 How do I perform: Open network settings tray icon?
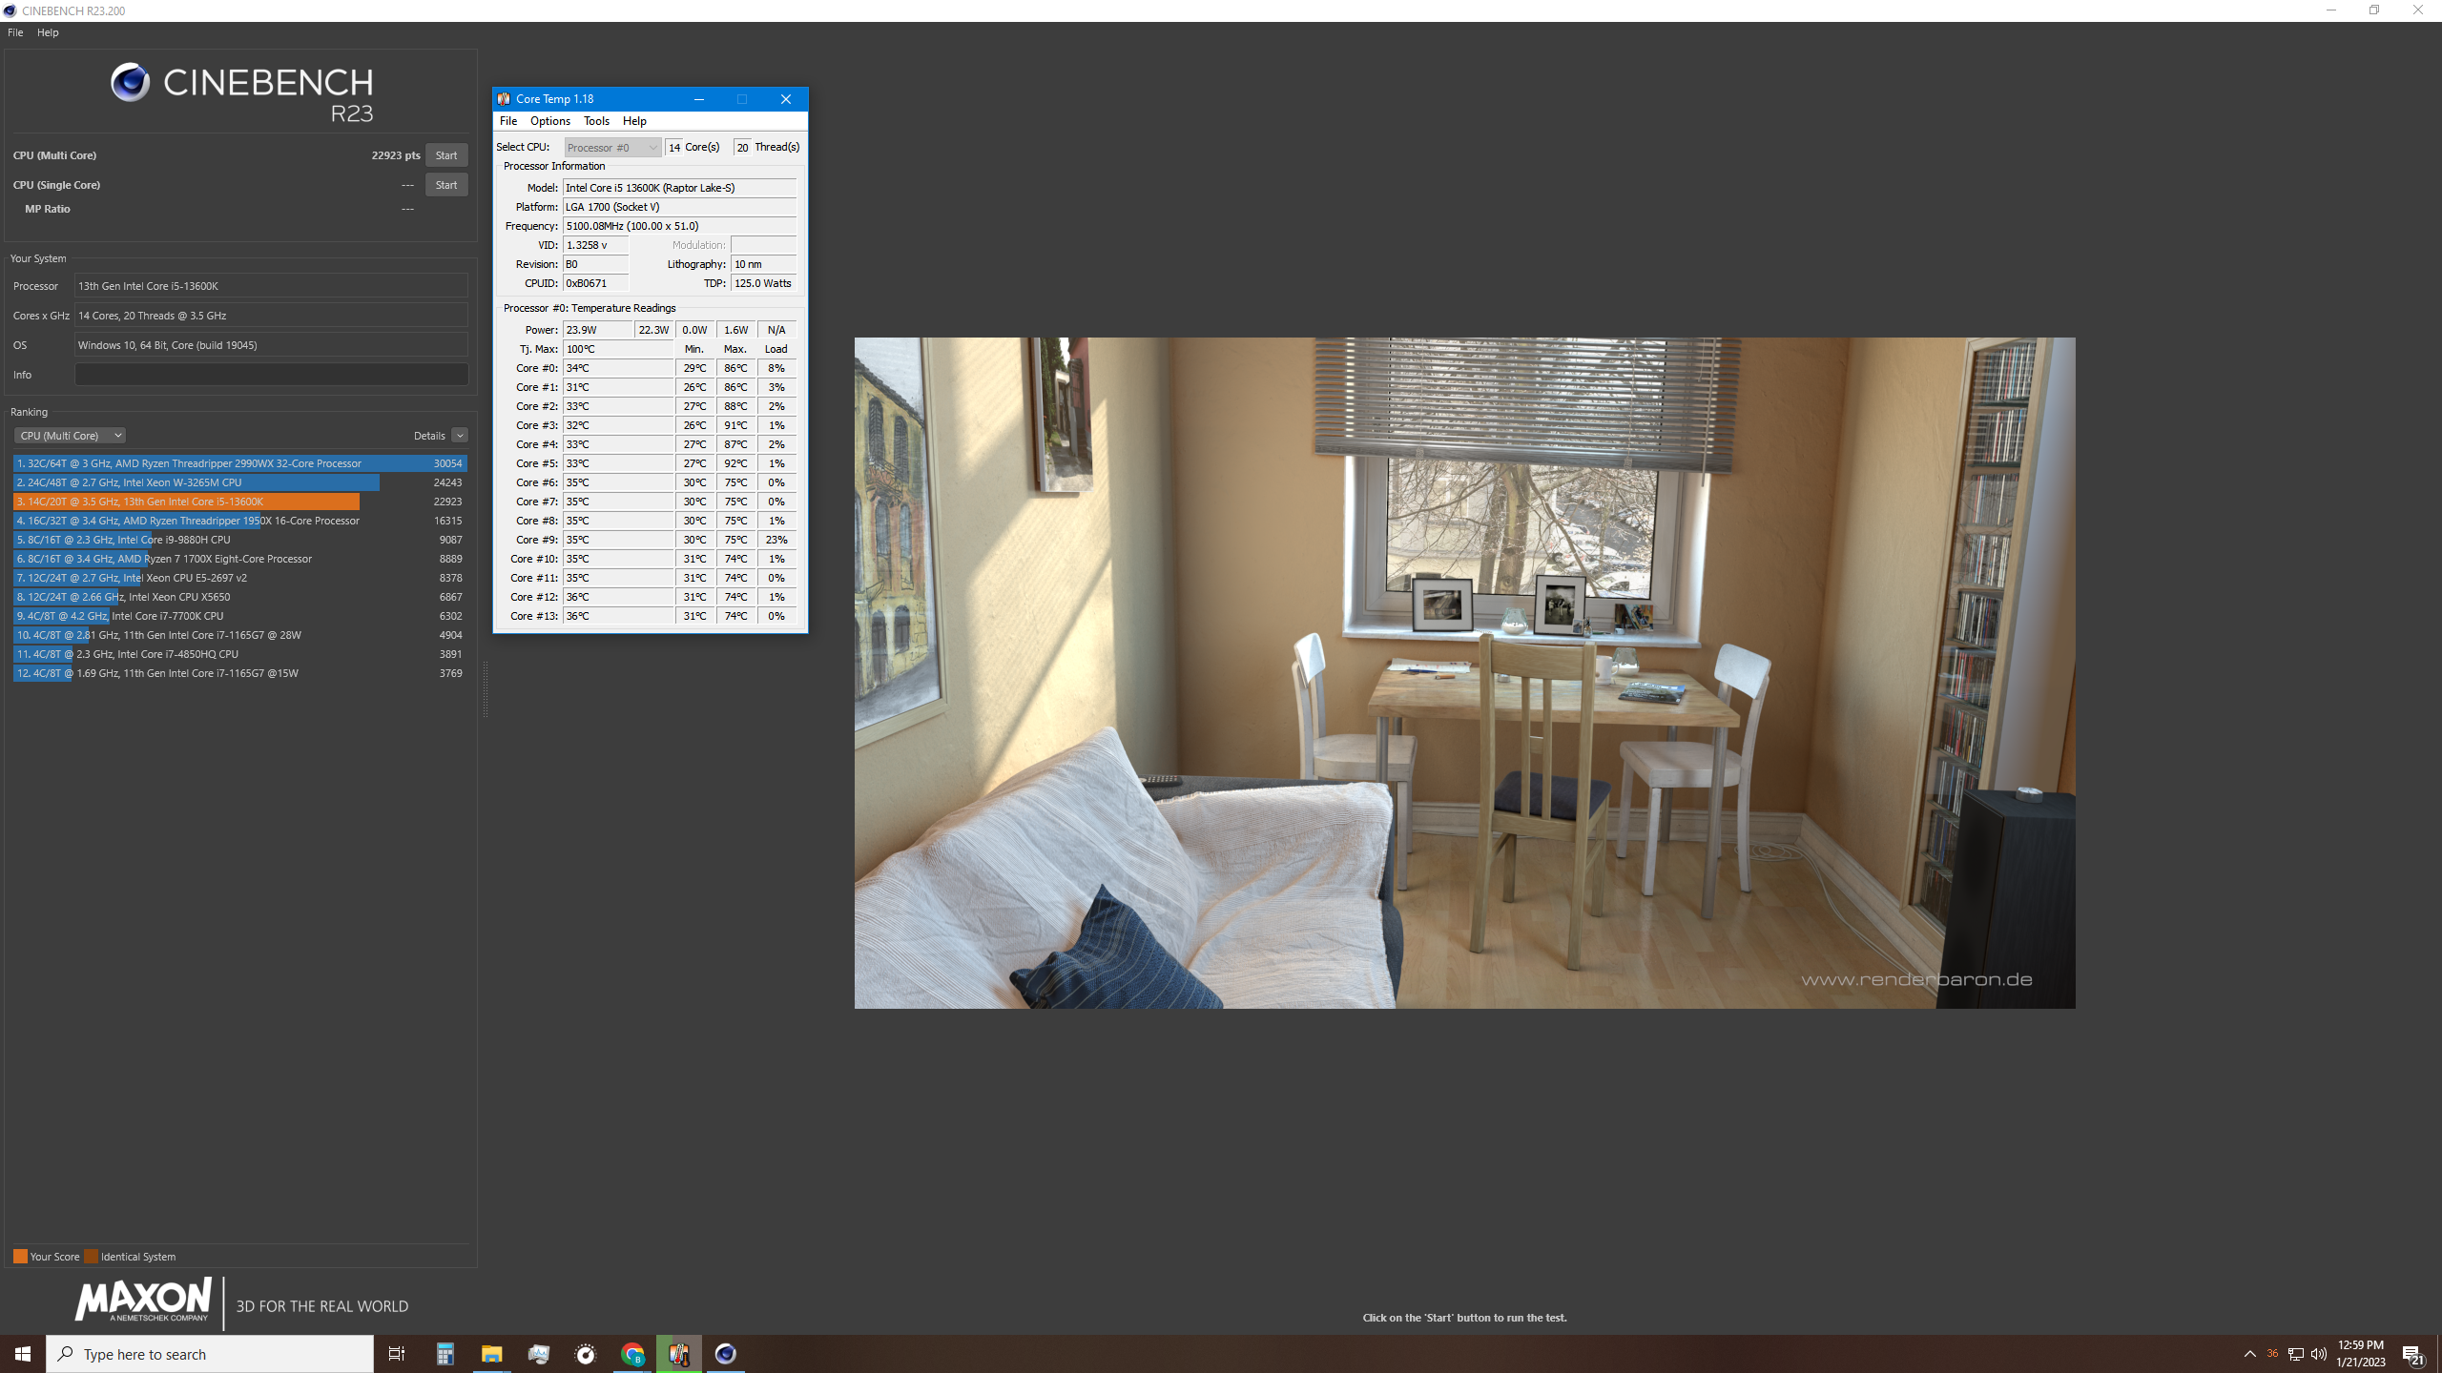[2296, 1354]
